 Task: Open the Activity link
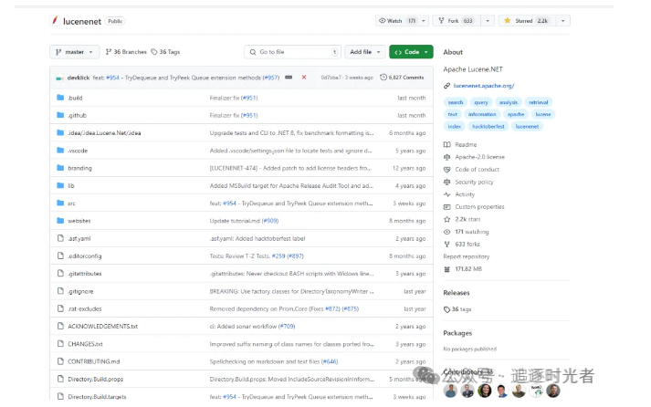pos(465,194)
